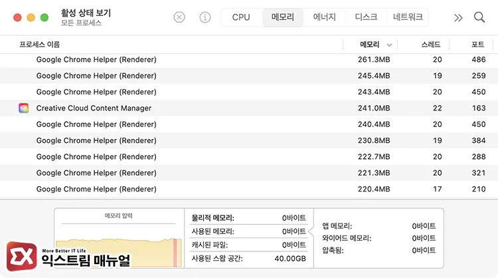Sort by the 프로세스 이름 column header
The image size is (498, 278).
39,45
